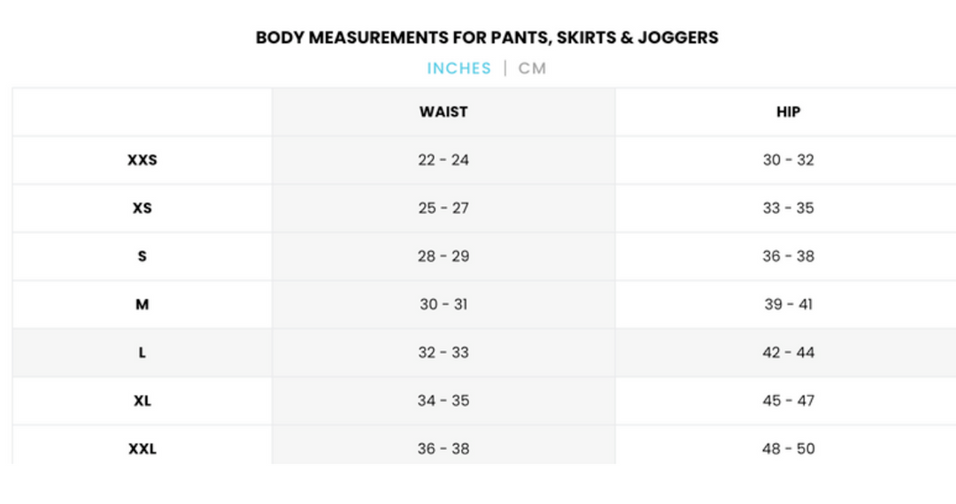Select the XL size row label
Viewport: 956px width, 504px height.
tap(142, 401)
